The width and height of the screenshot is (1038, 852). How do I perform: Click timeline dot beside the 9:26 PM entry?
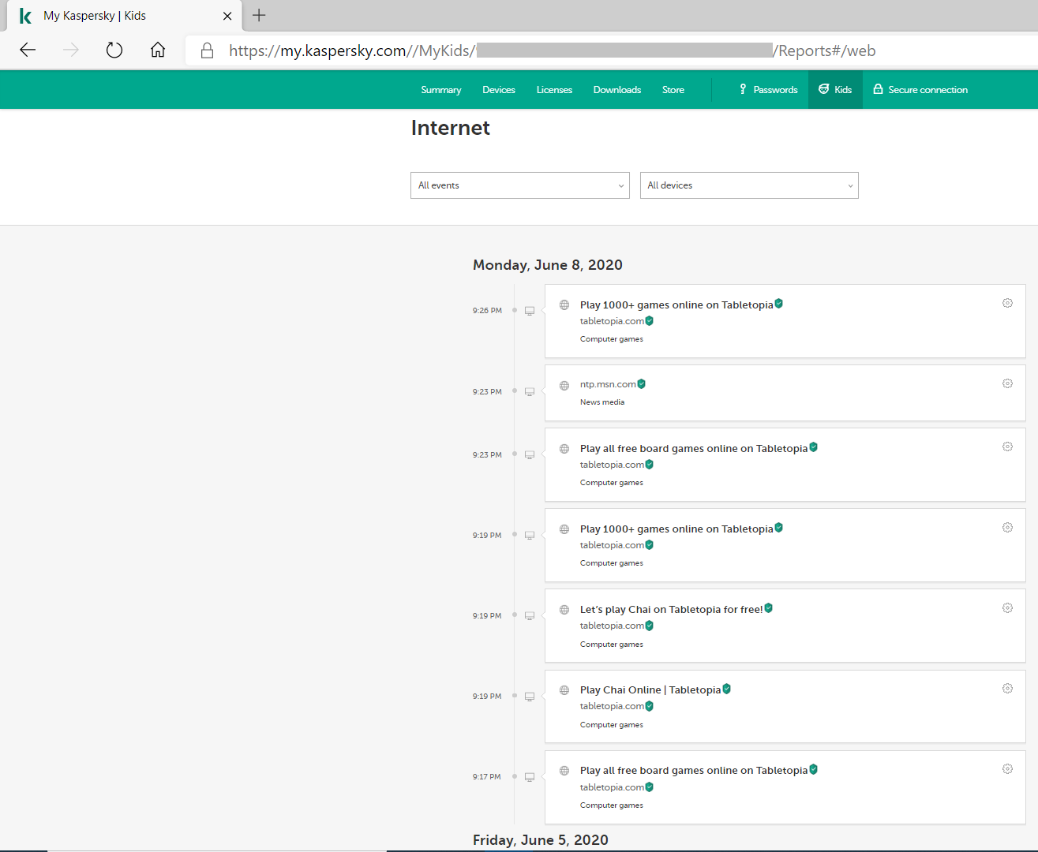point(515,310)
